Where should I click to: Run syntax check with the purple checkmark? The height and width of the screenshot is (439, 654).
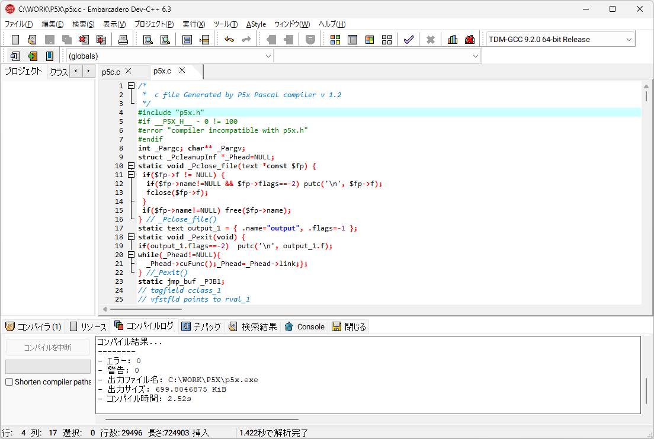click(409, 40)
